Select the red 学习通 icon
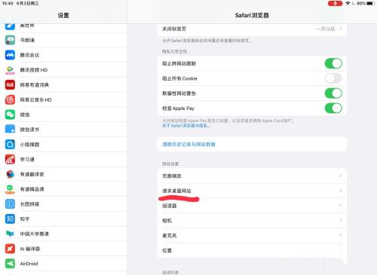The height and width of the screenshot is (275, 377). [10, 160]
